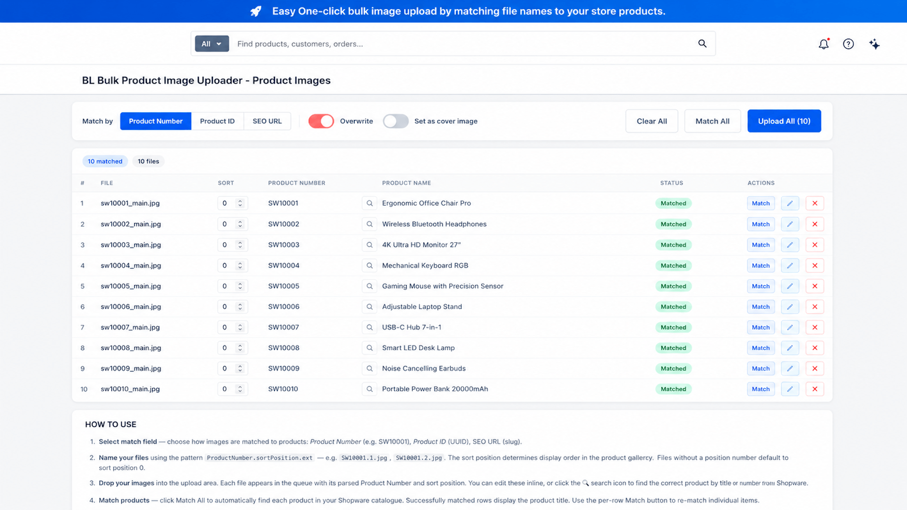Image resolution: width=907 pixels, height=510 pixels.
Task: Focus the Find products search field
Action: [x=463, y=43]
